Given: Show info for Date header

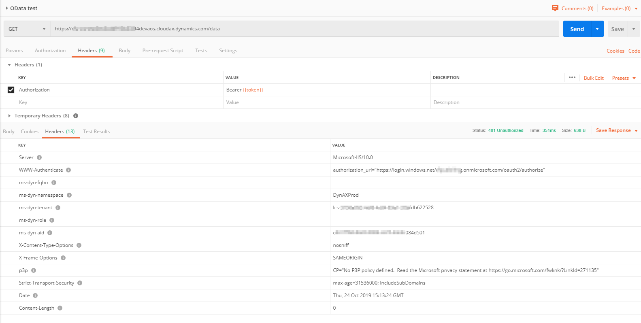Looking at the screenshot, I should click(x=35, y=295).
